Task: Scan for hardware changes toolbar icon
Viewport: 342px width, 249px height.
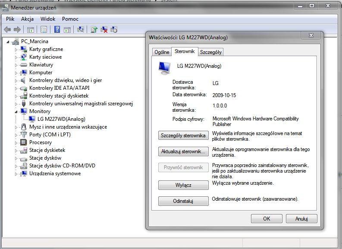Action: (x=81, y=29)
